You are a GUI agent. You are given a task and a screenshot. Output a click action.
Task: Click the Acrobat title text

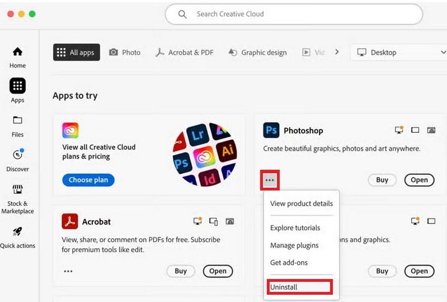pyautogui.click(x=96, y=221)
